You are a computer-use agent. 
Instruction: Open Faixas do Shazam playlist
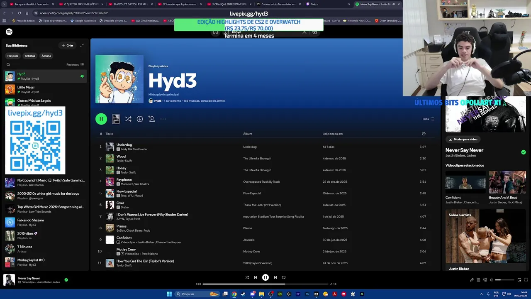[45, 222]
